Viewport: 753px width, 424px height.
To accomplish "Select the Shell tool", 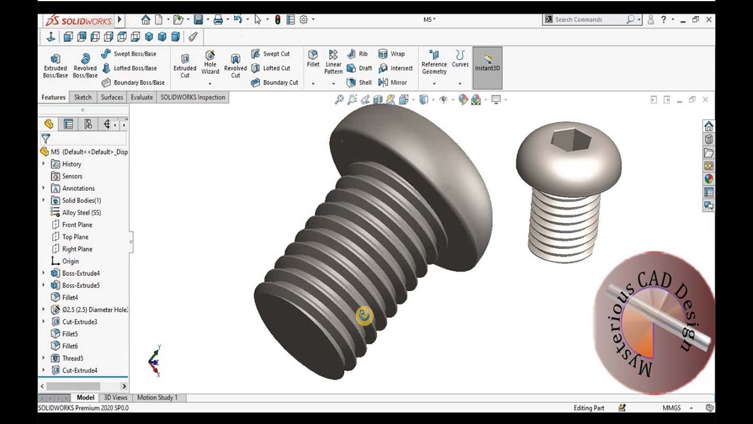I will tap(359, 82).
